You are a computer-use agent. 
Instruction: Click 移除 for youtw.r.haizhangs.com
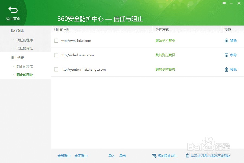point(233,70)
